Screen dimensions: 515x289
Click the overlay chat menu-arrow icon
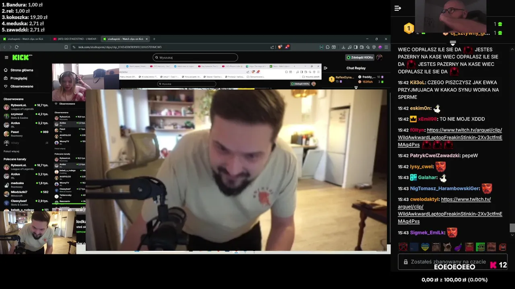[398, 8]
